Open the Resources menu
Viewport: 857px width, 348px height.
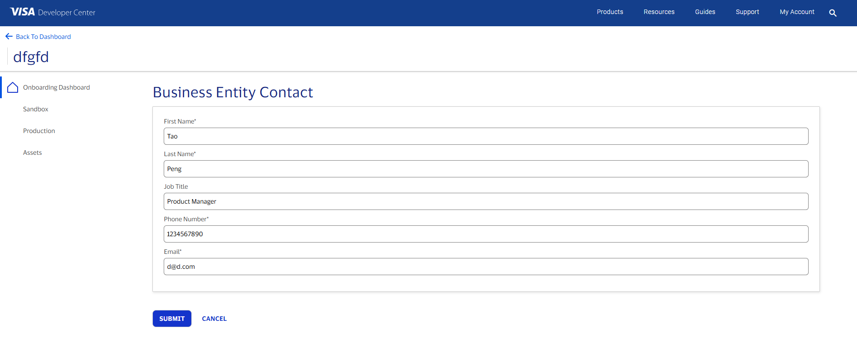click(659, 12)
